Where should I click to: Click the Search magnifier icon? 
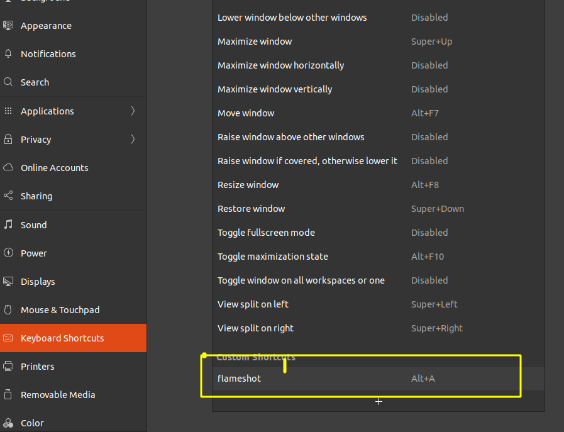(x=8, y=82)
